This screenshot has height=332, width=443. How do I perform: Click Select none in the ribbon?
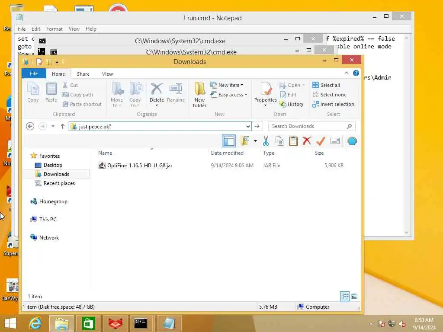[x=329, y=95]
